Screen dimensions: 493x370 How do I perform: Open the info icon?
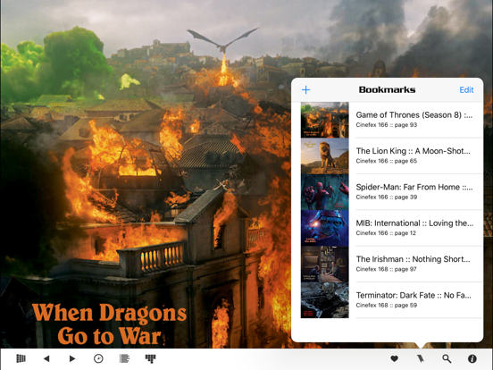tap(472, 358)
